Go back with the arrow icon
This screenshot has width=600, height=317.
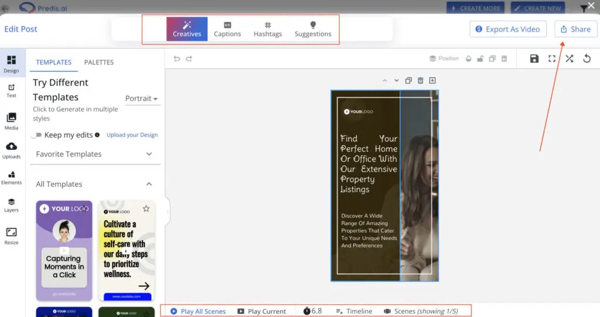coord(5,8)
